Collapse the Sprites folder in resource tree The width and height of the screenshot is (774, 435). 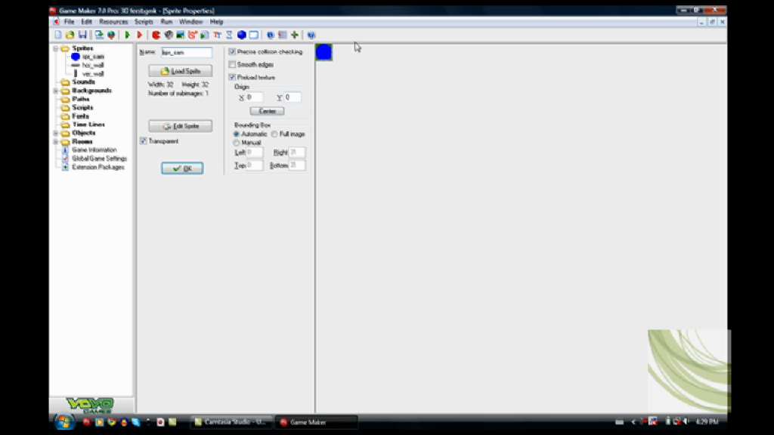[x=55, y=48]
